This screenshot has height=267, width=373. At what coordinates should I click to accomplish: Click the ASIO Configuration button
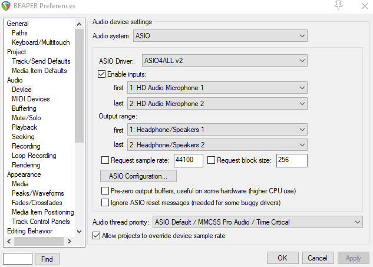(138, 176)
